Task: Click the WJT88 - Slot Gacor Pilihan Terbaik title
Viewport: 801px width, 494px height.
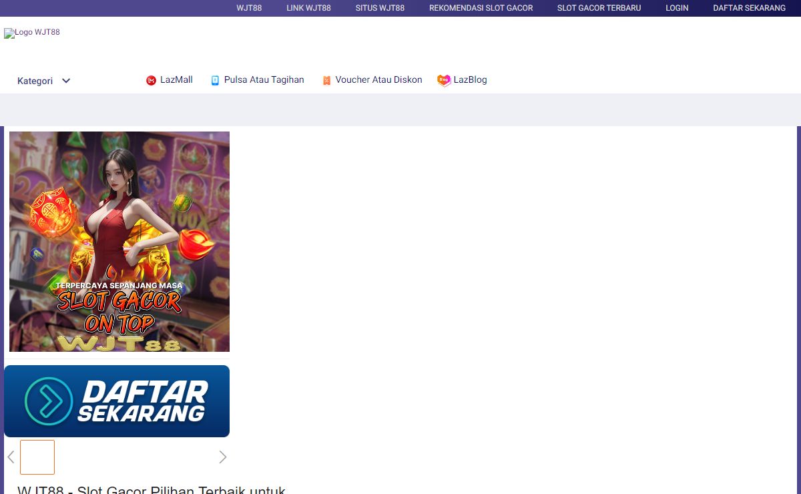Action: point(152,489)
